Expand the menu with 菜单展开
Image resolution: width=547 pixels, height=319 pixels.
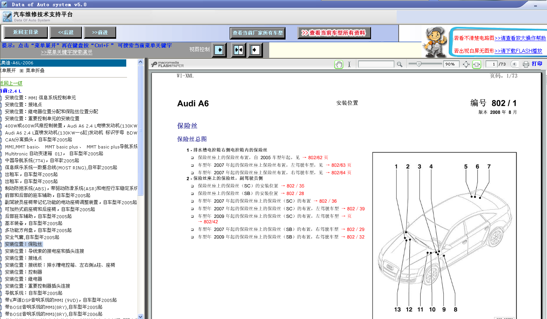point(8,71)
